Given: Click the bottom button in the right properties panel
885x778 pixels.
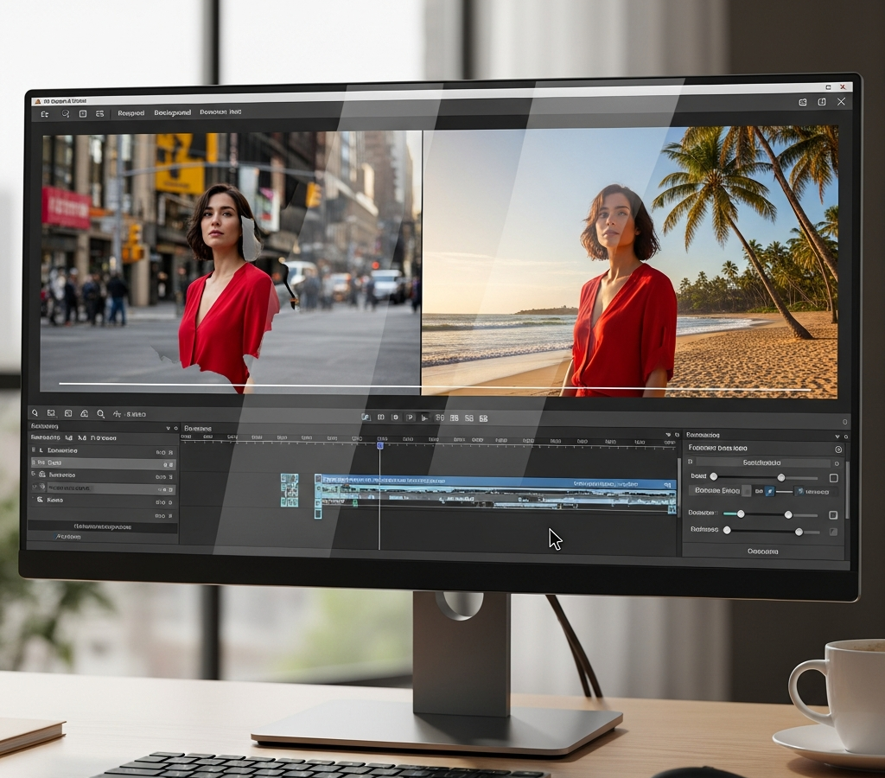Looking at the screenshot, I should click(x=762, y=551).
